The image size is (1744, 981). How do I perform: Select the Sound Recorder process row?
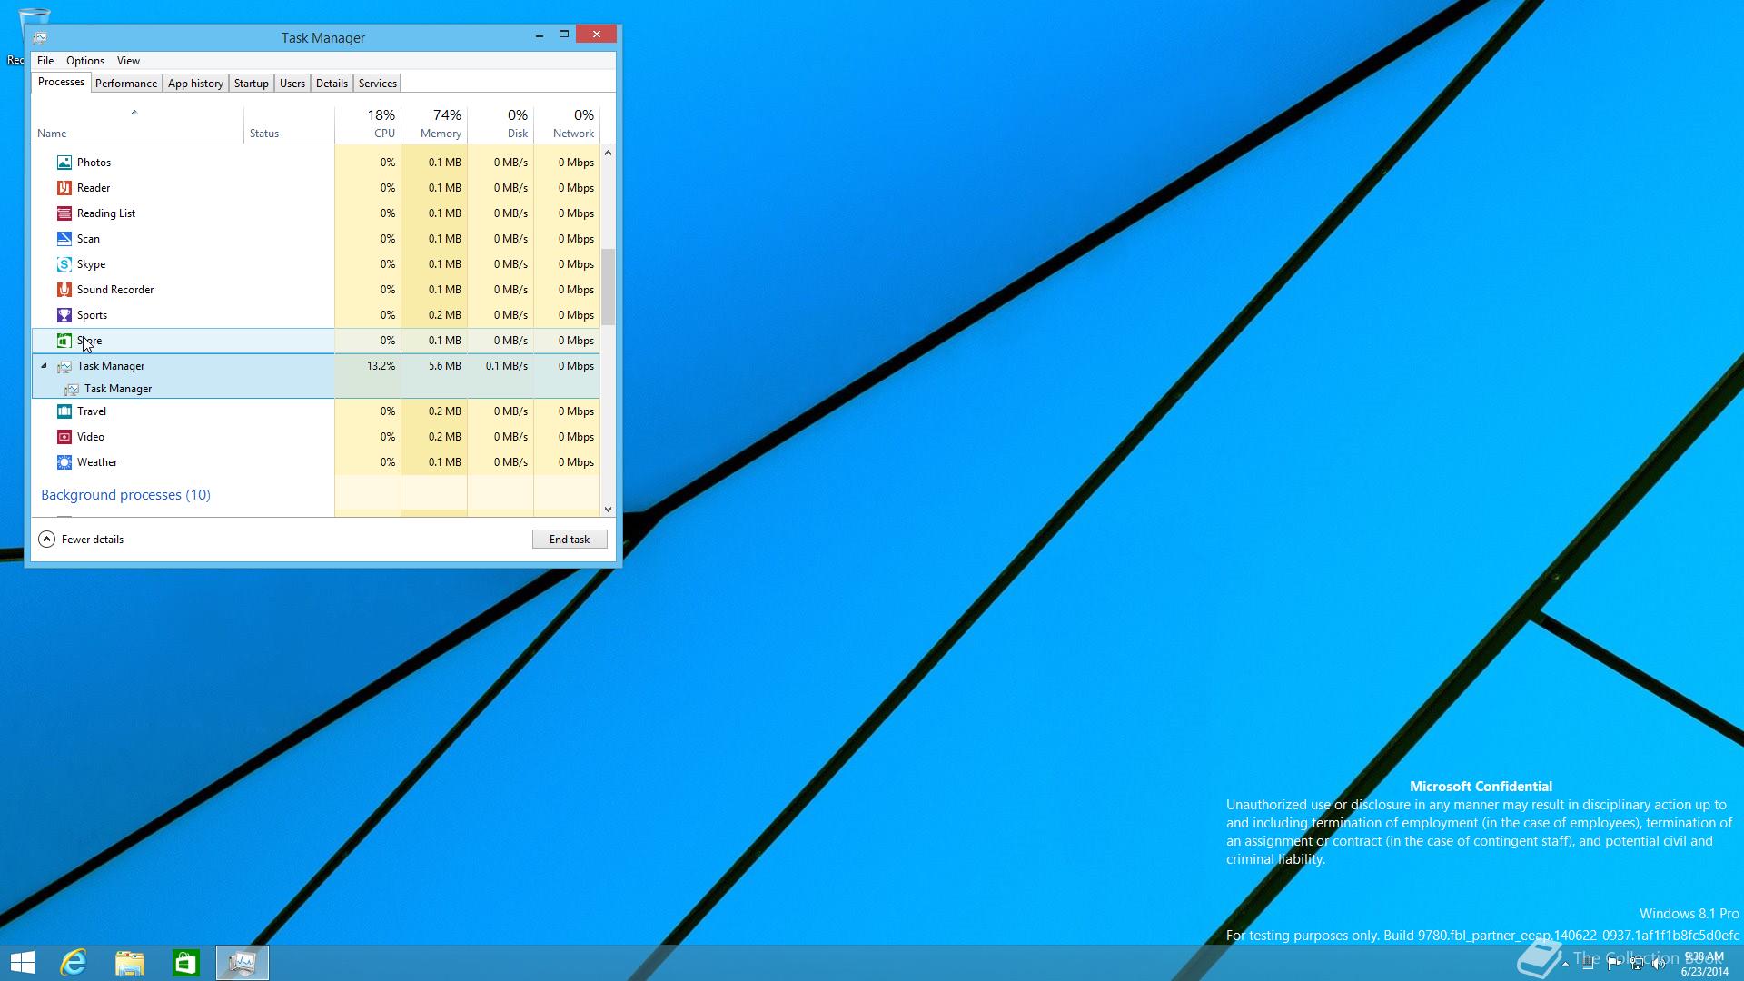[x=316, y=290]
